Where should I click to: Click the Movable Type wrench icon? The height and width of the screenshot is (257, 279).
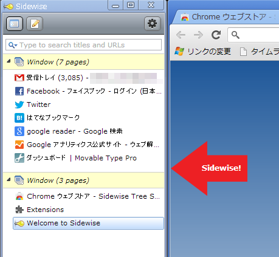tap(19, 158)
